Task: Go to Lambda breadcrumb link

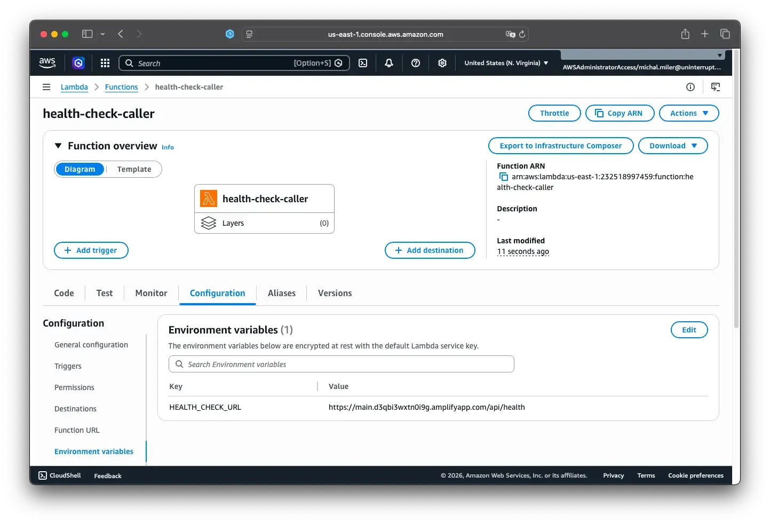Action: point(74,87)
